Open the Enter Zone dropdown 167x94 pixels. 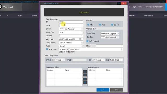click(x=110, y=34)
